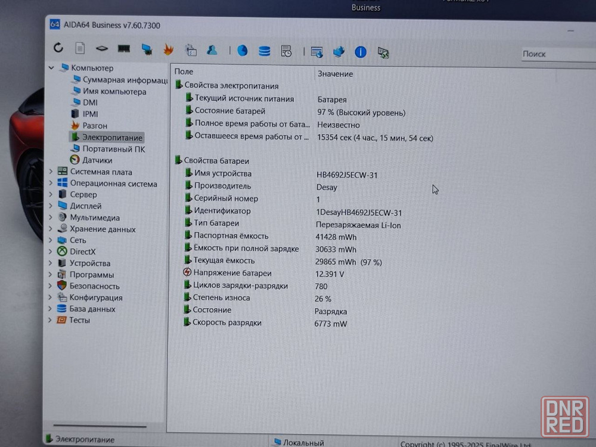The image size is (596, 447).
Task: Click the Свойства электропитания group header
Action: (x=227, y=85)
